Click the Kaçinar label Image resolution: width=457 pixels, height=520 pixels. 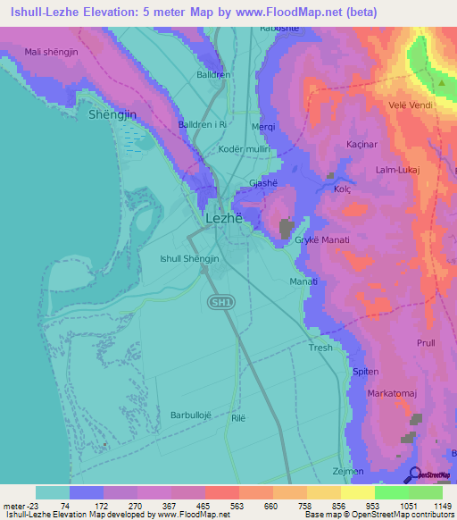(x=361, y=144)
